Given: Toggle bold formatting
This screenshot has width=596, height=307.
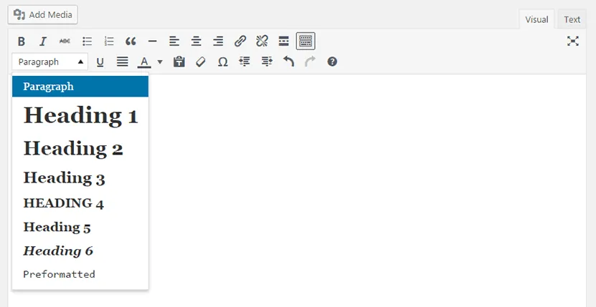Looking at the screenshot, I should pos(22,42).
